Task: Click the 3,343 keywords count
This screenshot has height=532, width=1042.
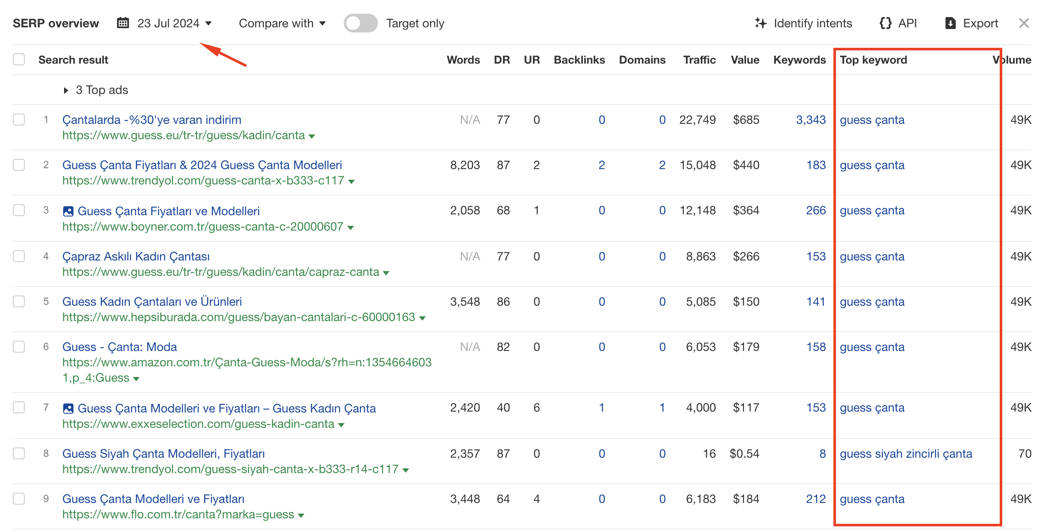Action: tap(811, 120)
